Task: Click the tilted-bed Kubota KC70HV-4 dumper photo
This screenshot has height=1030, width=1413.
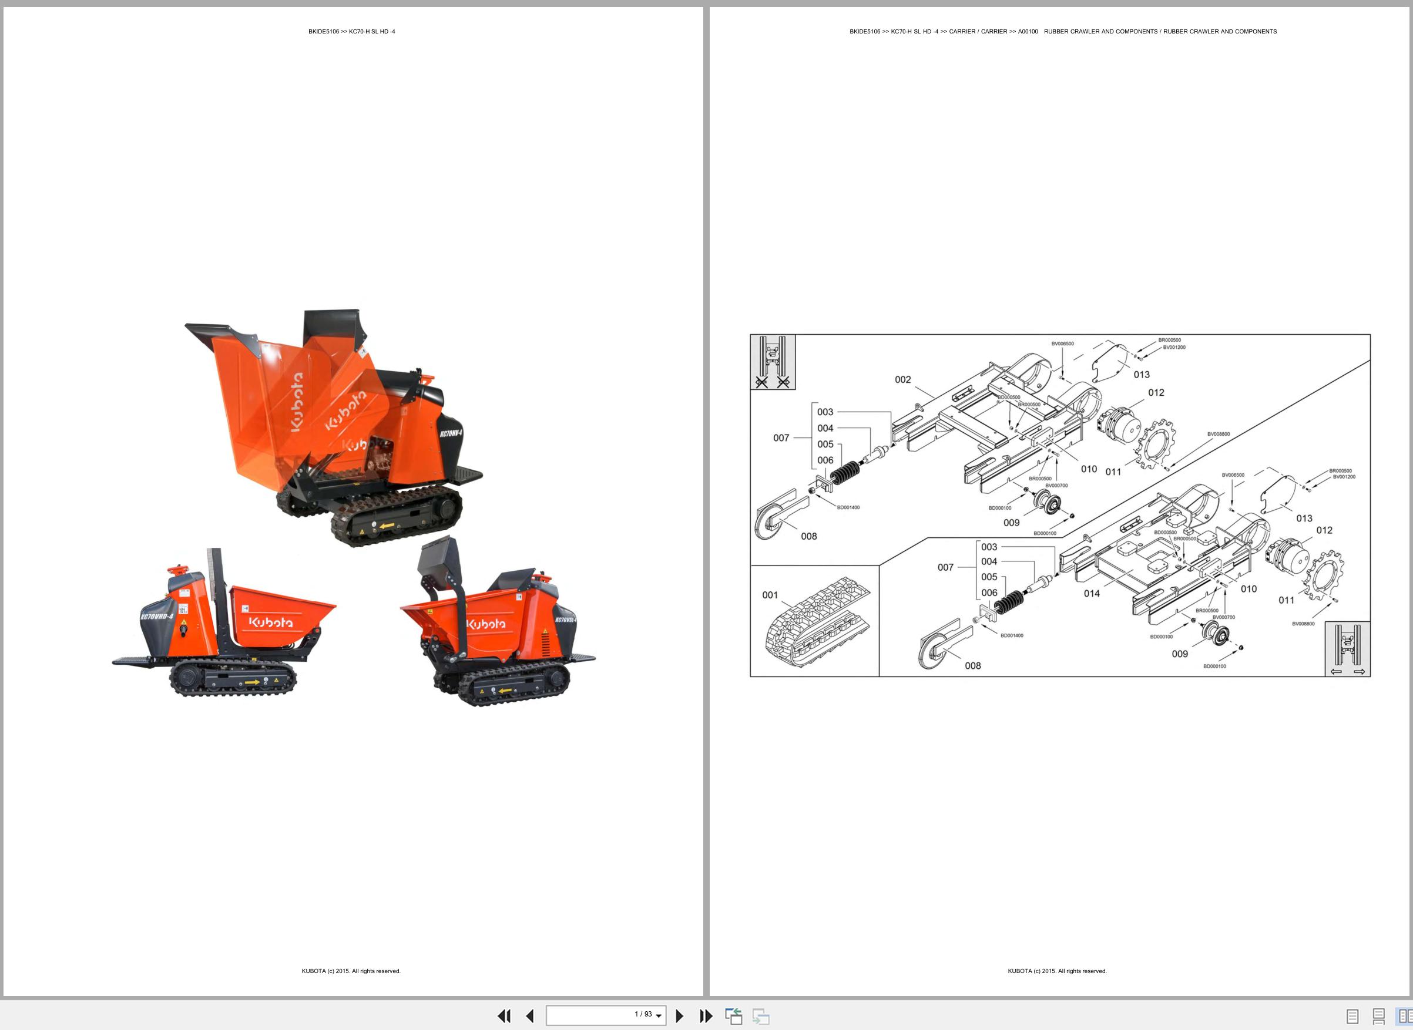Action: [x=334, y=427]
